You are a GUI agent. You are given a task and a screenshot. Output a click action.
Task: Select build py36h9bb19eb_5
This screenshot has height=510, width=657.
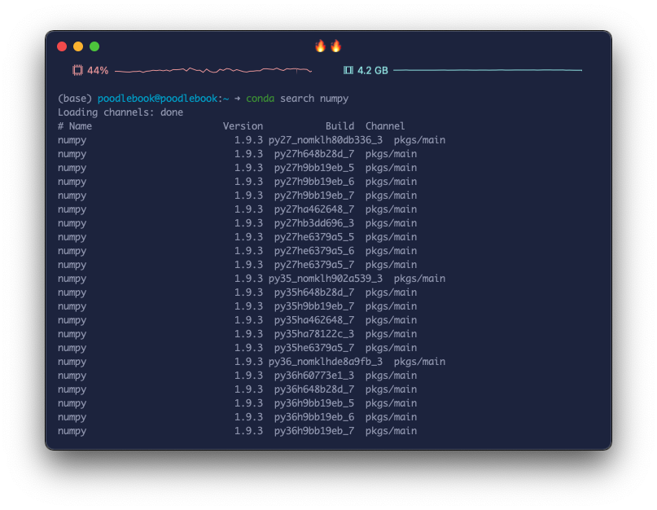tap(314, 403)
